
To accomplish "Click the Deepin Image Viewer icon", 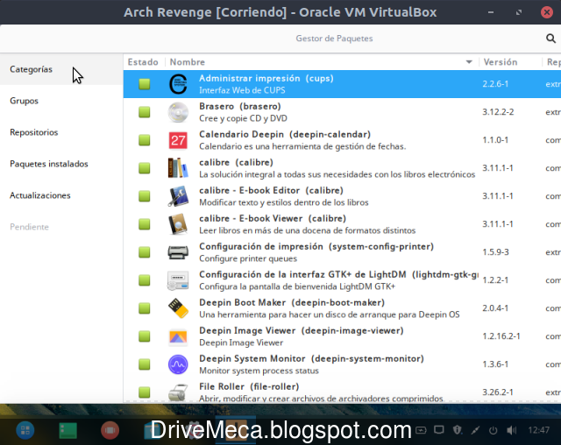I will click(x=178, y=336).
